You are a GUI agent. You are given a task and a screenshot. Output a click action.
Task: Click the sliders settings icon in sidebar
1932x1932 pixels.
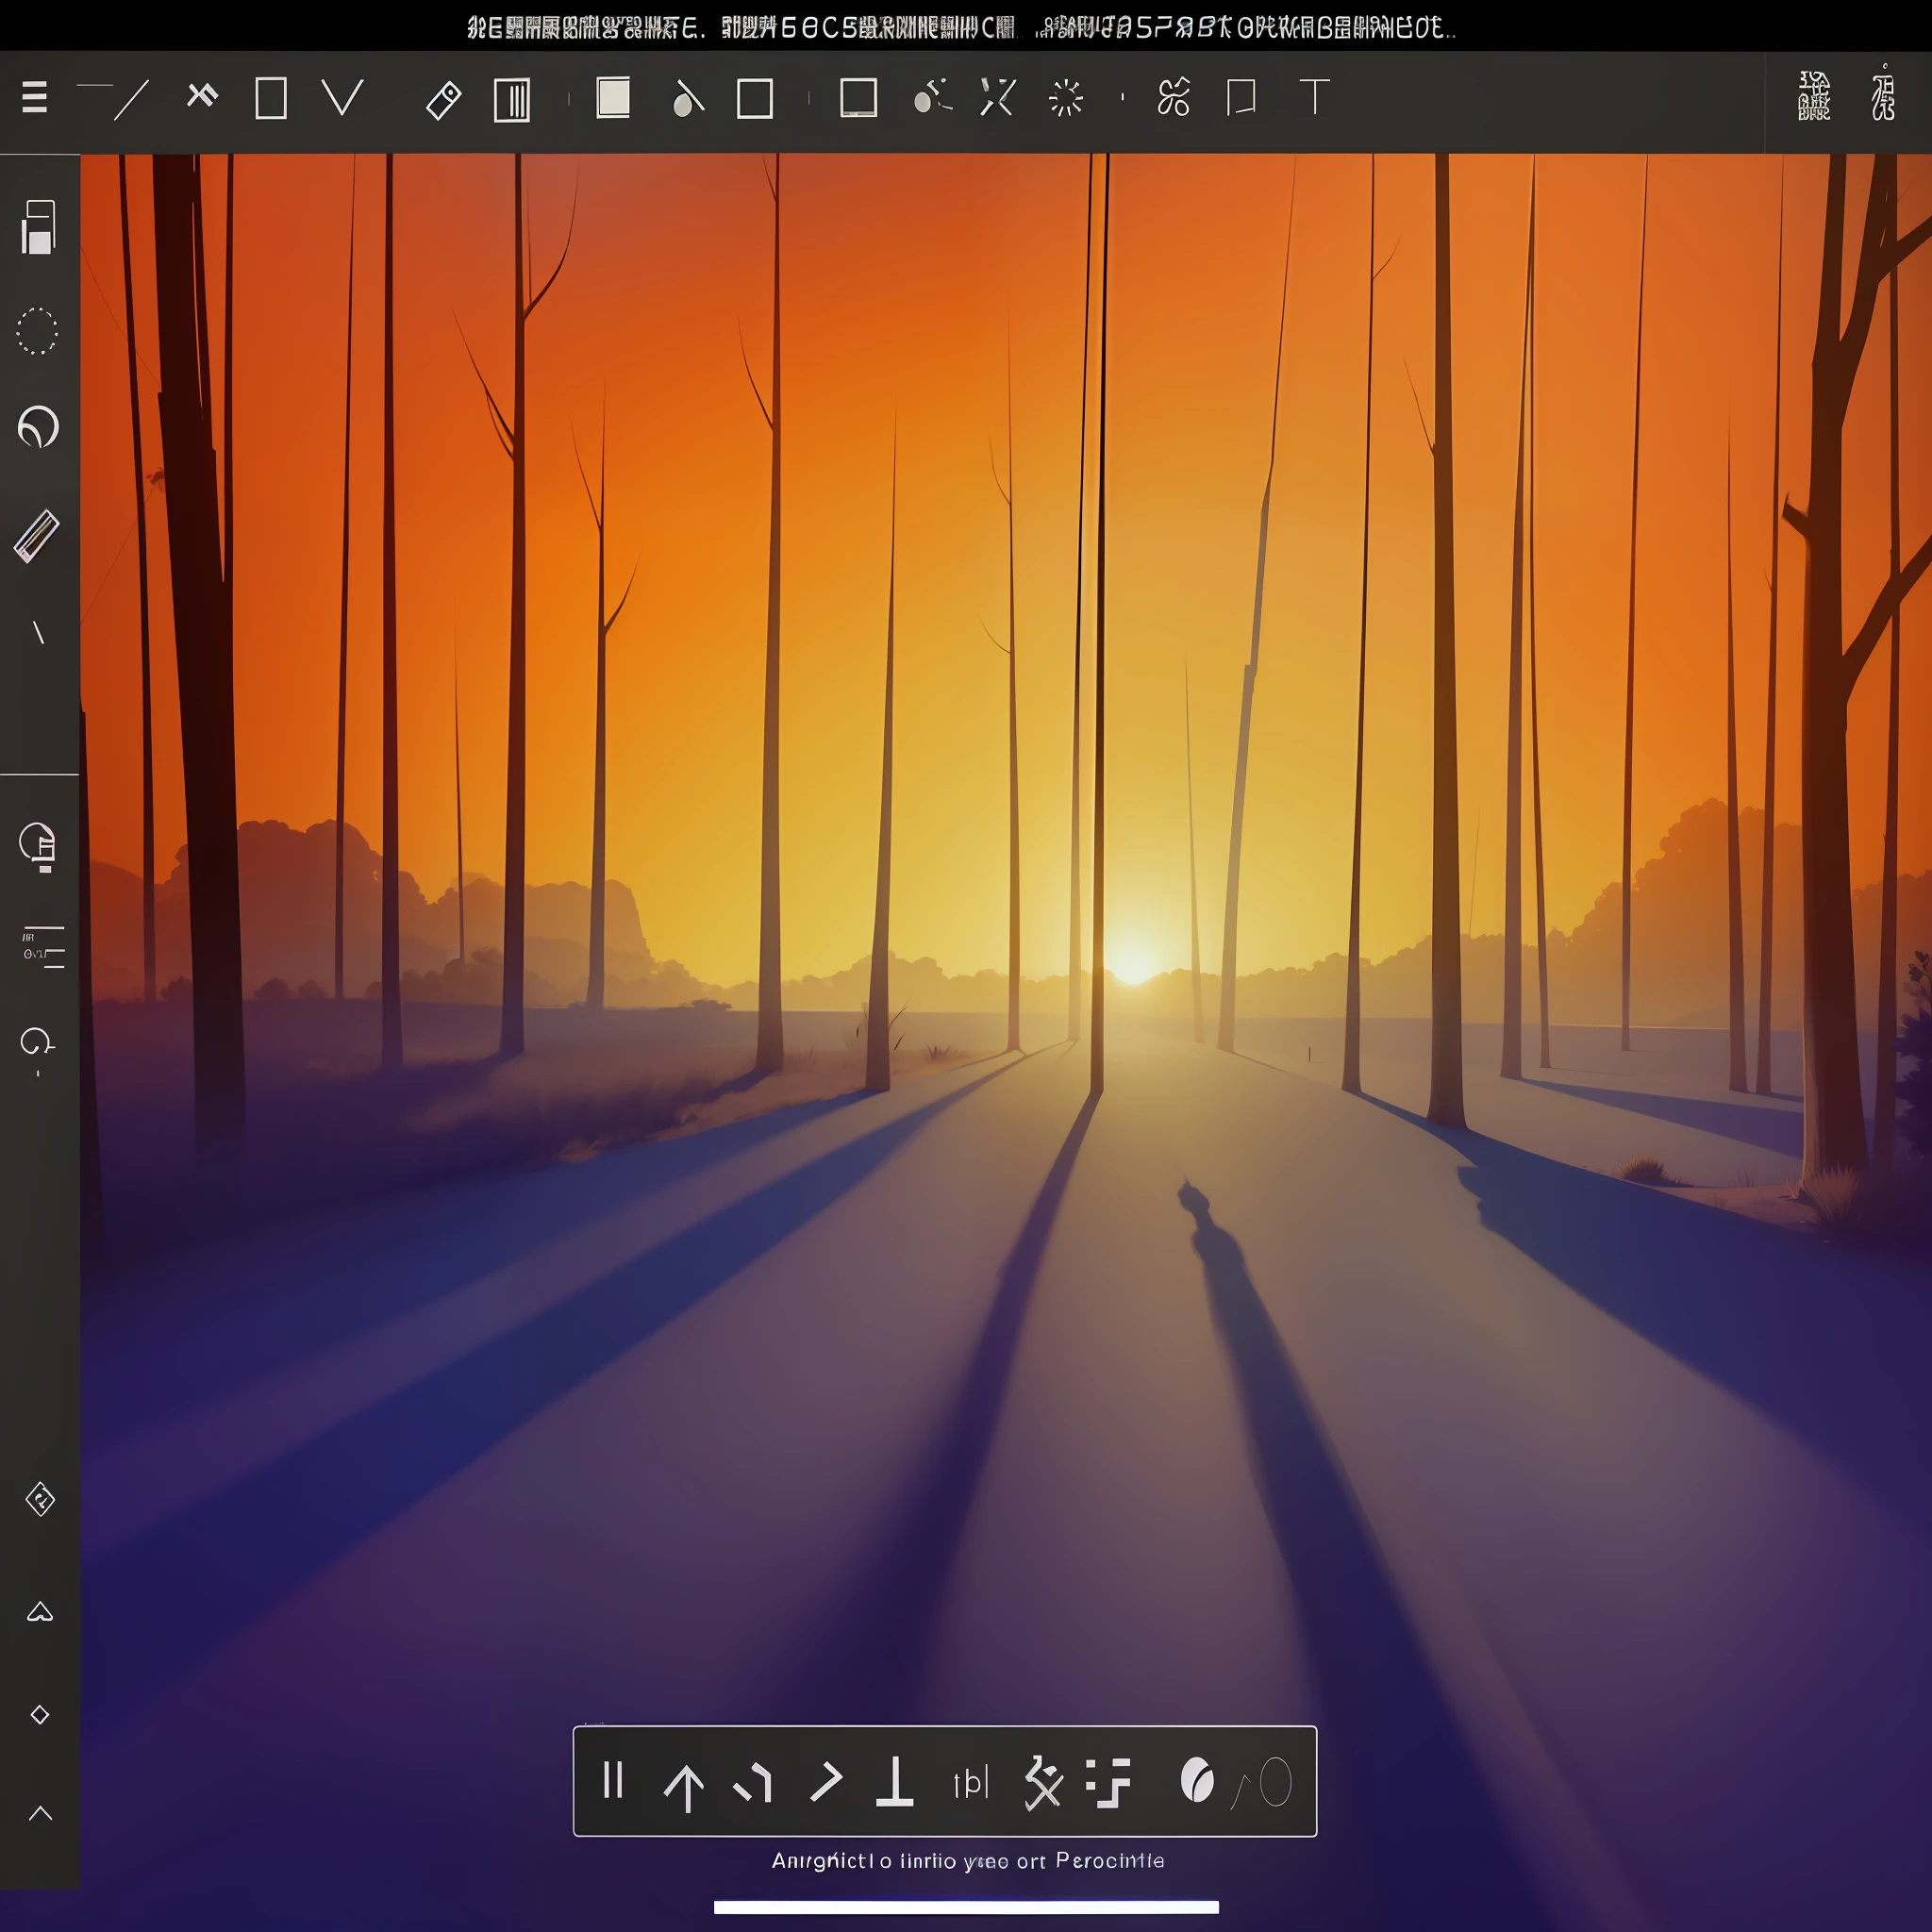click(43, 947)
